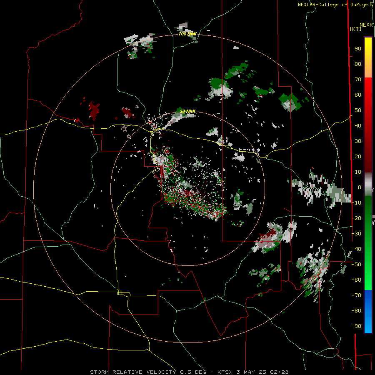Image resolution: width=375 pixels, height=375 pixels.
Task: Click the 0 value on the scale
Action: point(360,187)
